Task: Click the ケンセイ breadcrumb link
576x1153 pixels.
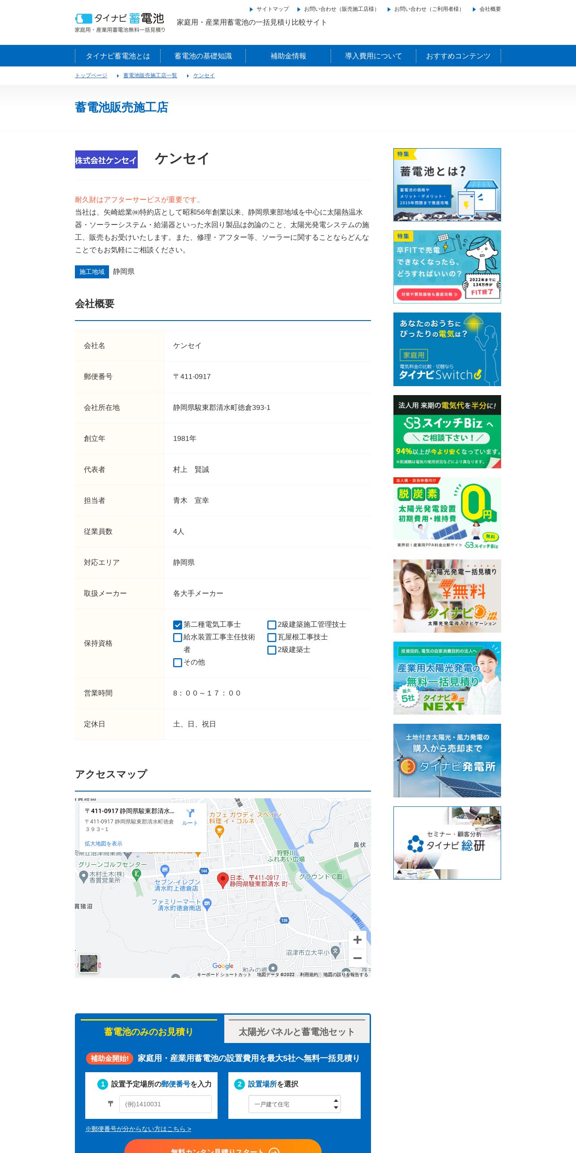Action: (204, 75)
